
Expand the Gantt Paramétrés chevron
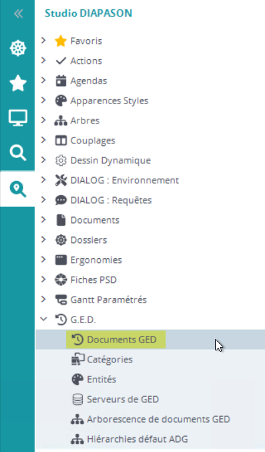pyautogui.click(x=44, y=299)
